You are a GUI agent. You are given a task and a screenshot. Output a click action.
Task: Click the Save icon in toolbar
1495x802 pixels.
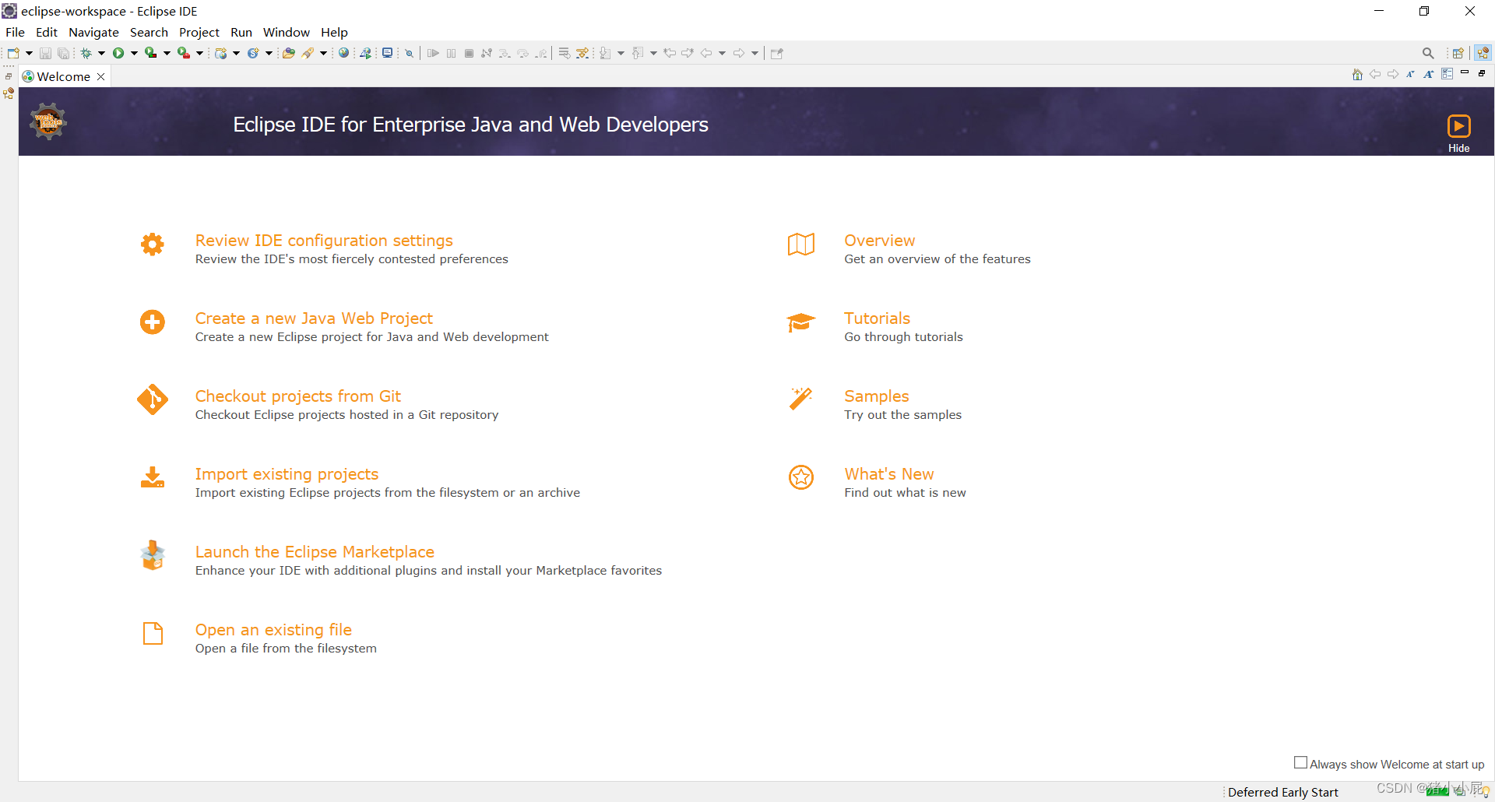pyautogui.click(x=45, y=53)
